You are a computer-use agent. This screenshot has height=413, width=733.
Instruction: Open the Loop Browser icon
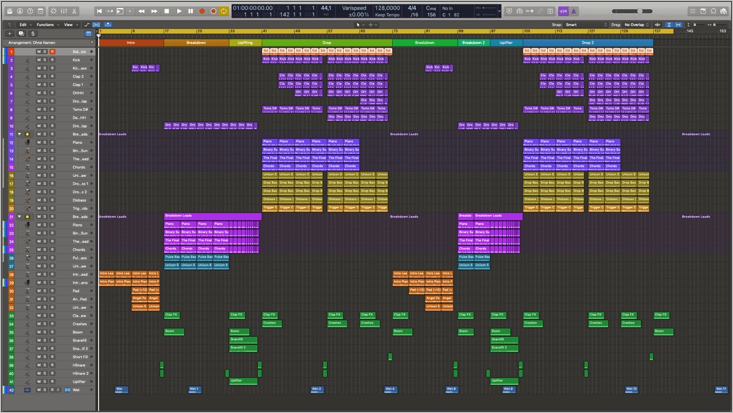pos(713,11)
